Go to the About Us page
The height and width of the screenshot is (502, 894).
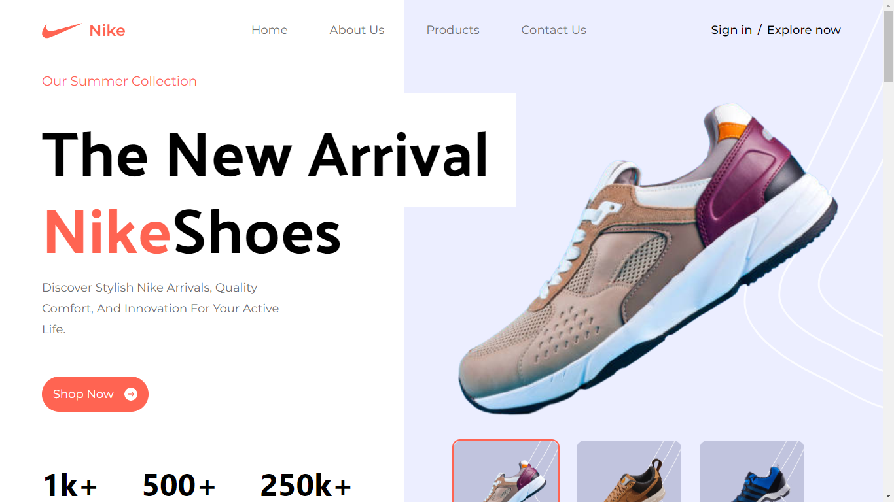coord(357,30)
